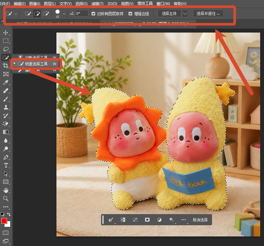
Task: Select the Dodge tool
Action: 6,149
